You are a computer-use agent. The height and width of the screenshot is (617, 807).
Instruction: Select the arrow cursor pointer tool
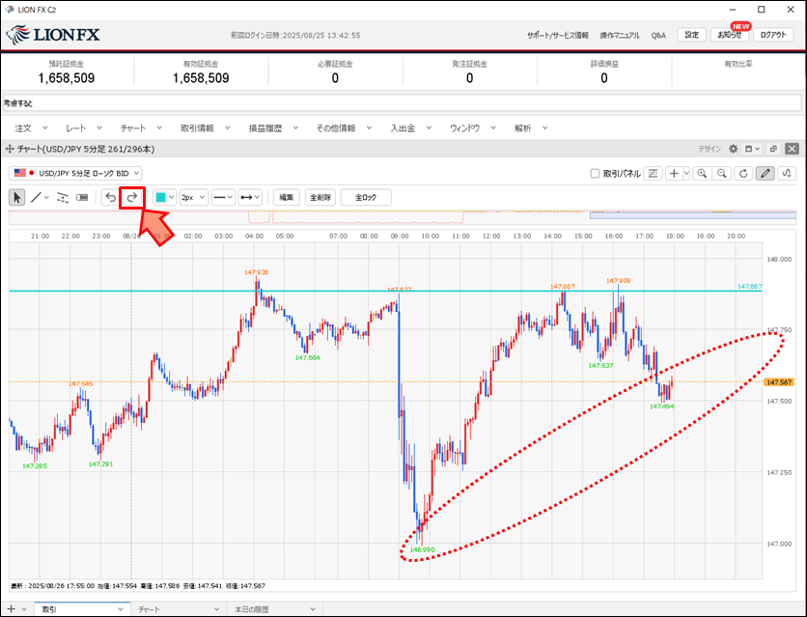(x=16, y=197)
